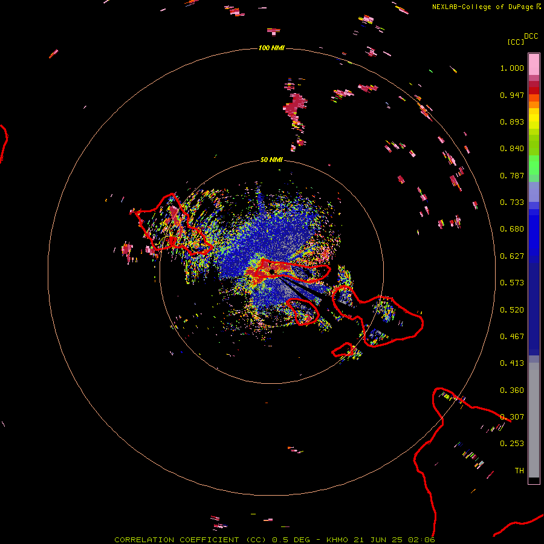Click the DCC label above the color scale
The height and width of the screenshot is (544, 544).
click(531, 36)
